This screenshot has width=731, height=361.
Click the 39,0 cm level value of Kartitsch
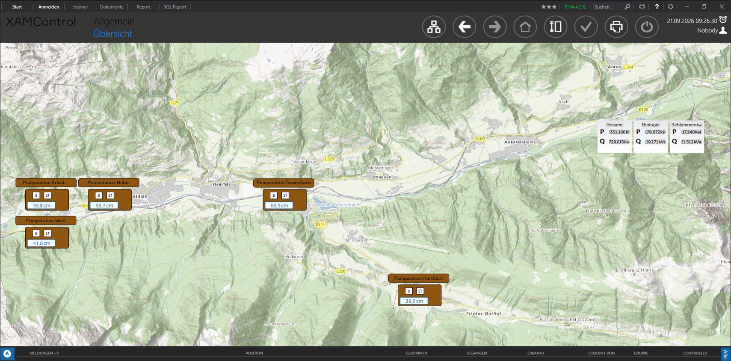point(414,301)
